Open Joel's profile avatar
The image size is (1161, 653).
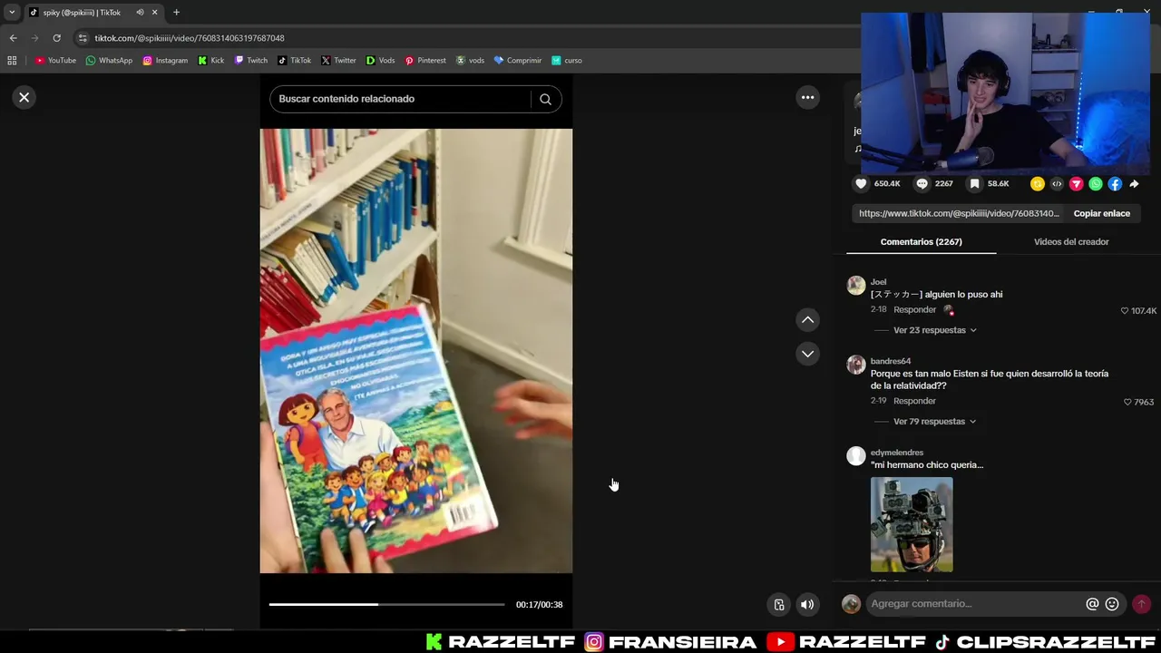click(855, 286)
